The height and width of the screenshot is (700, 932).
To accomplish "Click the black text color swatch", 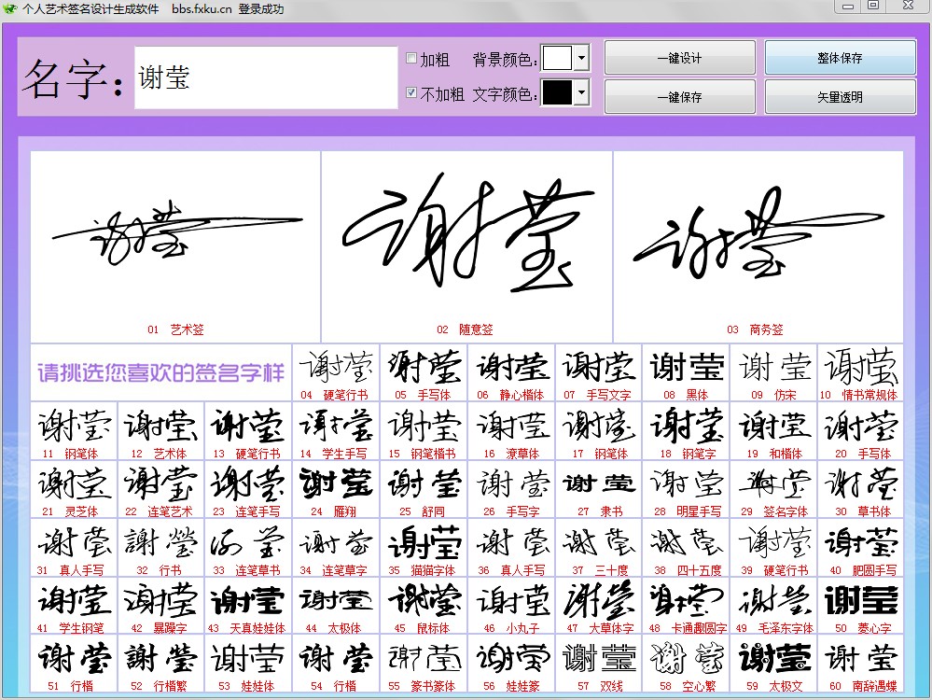I will pos(558,93).
